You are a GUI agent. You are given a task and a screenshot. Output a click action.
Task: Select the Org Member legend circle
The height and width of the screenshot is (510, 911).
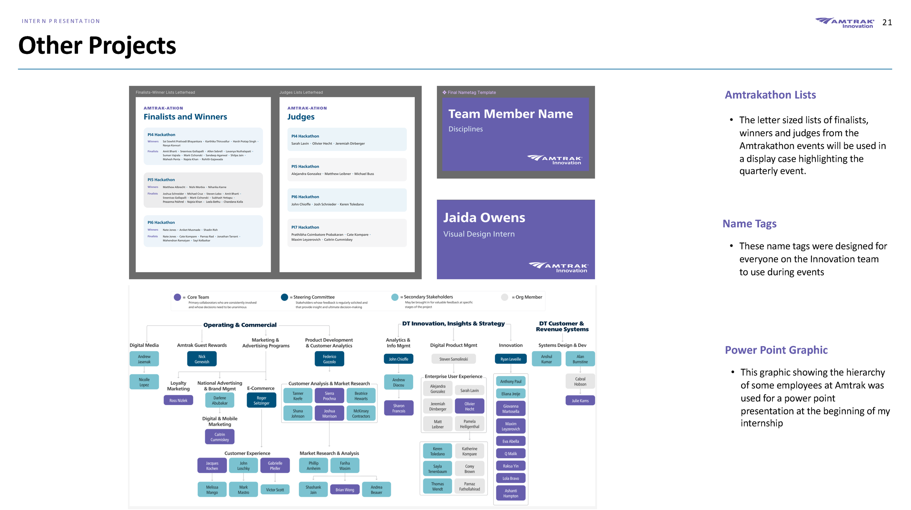tap(505, 297)
